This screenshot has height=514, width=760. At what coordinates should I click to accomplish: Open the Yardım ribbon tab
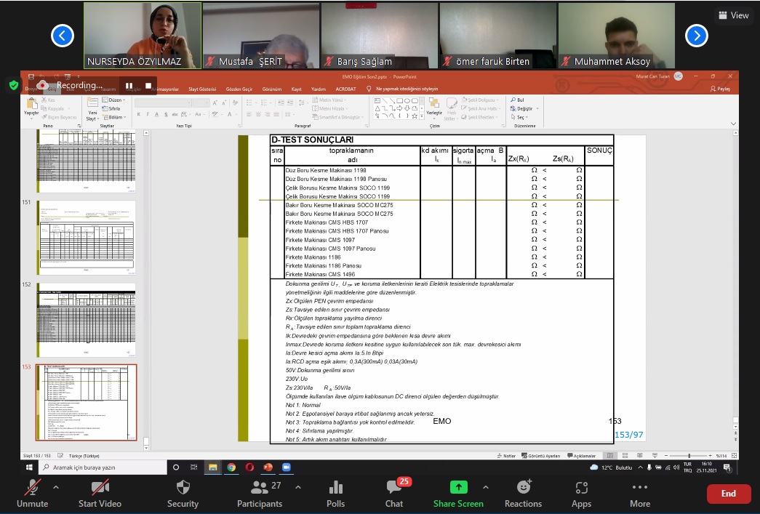coord(319,89)
